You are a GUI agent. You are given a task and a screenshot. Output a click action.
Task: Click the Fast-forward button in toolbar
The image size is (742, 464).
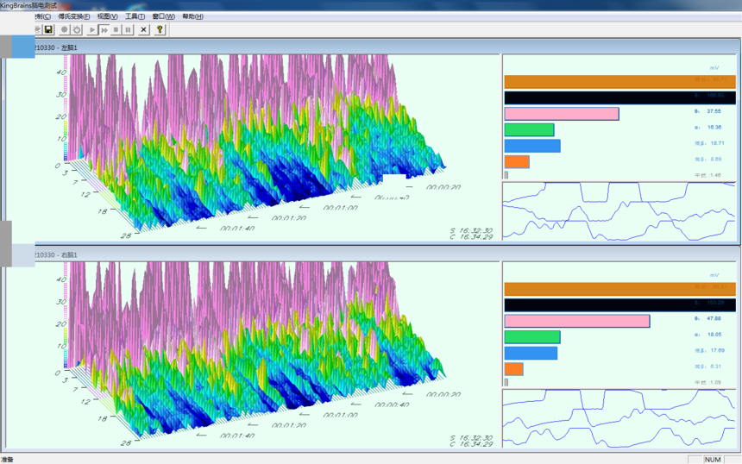tap(104, 30)
